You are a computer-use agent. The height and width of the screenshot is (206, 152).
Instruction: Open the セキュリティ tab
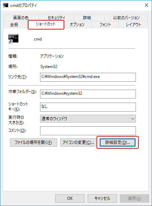56,18
